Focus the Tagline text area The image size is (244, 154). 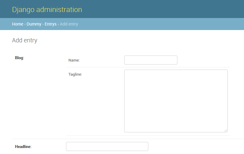click(x=176, y=101)
